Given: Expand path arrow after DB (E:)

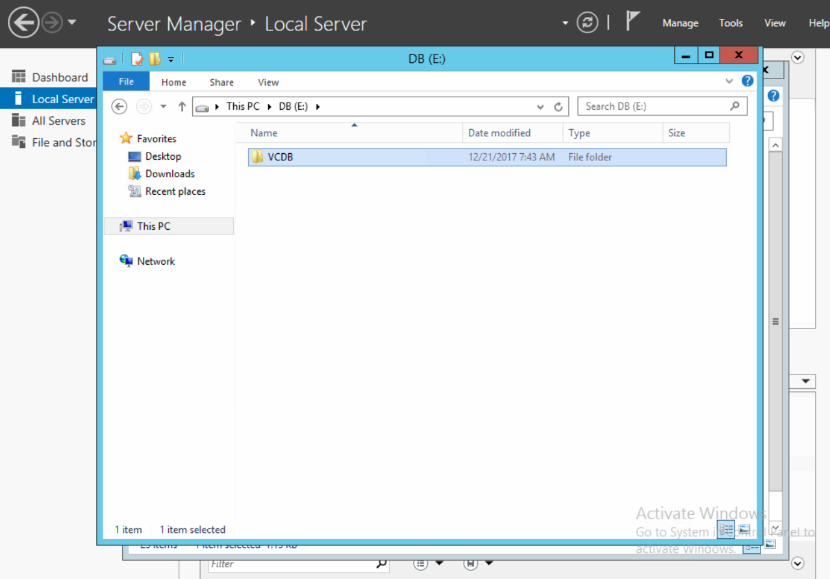Looking at the screenshot, I should pos(318,106).
